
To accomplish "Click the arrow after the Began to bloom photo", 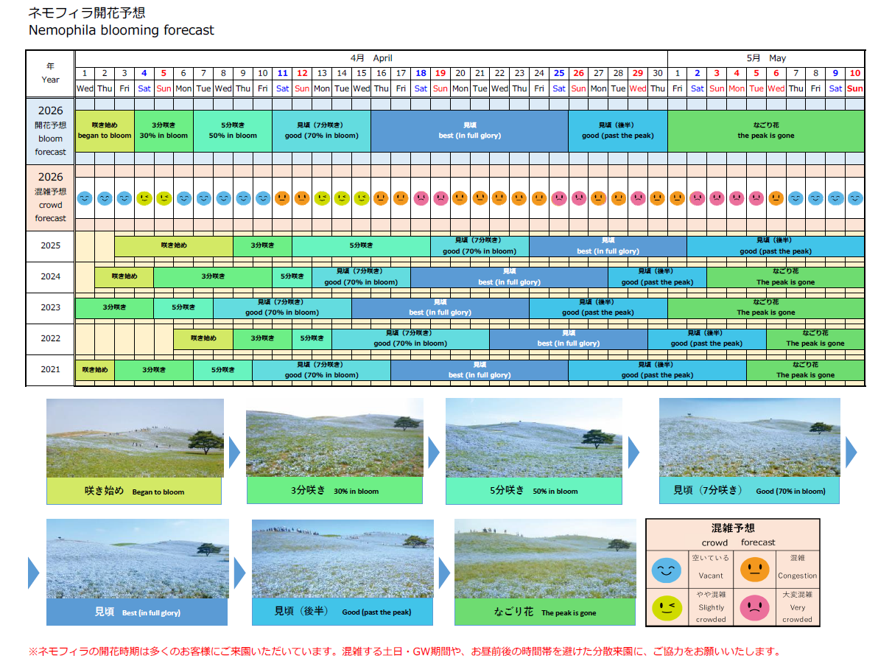I will point(234,452).
